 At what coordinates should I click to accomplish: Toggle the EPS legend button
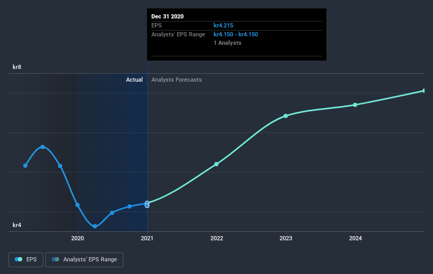26,260
